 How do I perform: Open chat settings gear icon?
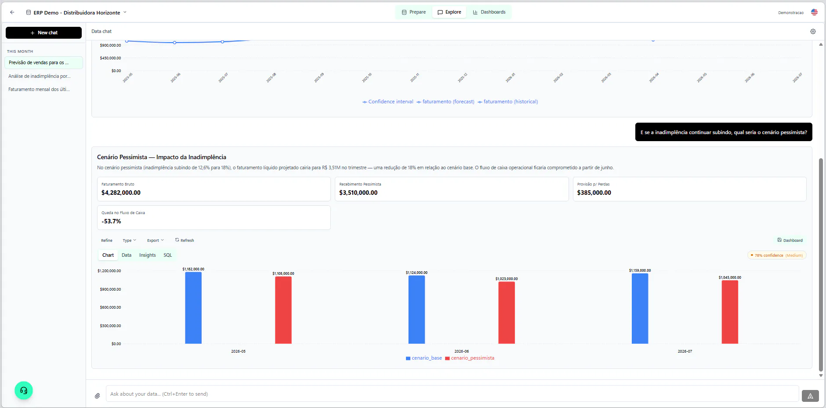point(813,32)
